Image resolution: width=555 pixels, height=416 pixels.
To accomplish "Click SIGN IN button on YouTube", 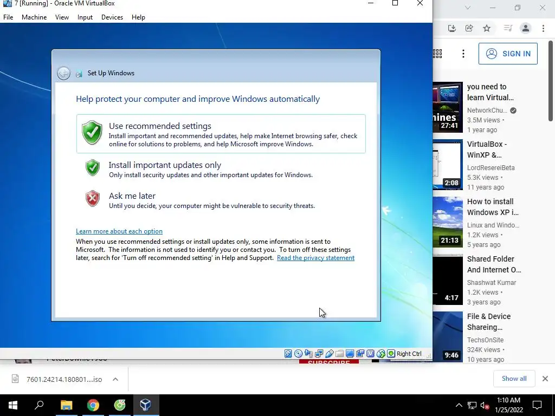I will [508, 54].
